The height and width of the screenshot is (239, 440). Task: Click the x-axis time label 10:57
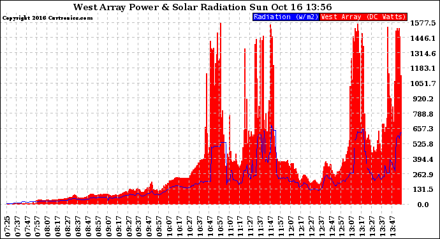[220, 226]
